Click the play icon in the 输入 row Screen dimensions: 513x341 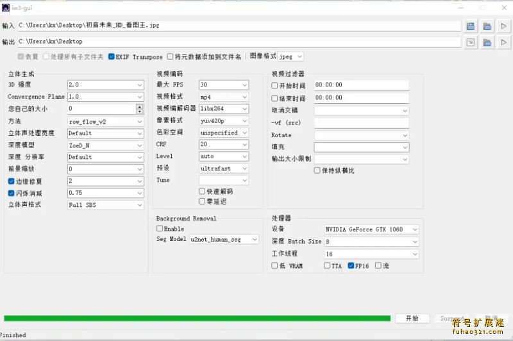point(503,26)
